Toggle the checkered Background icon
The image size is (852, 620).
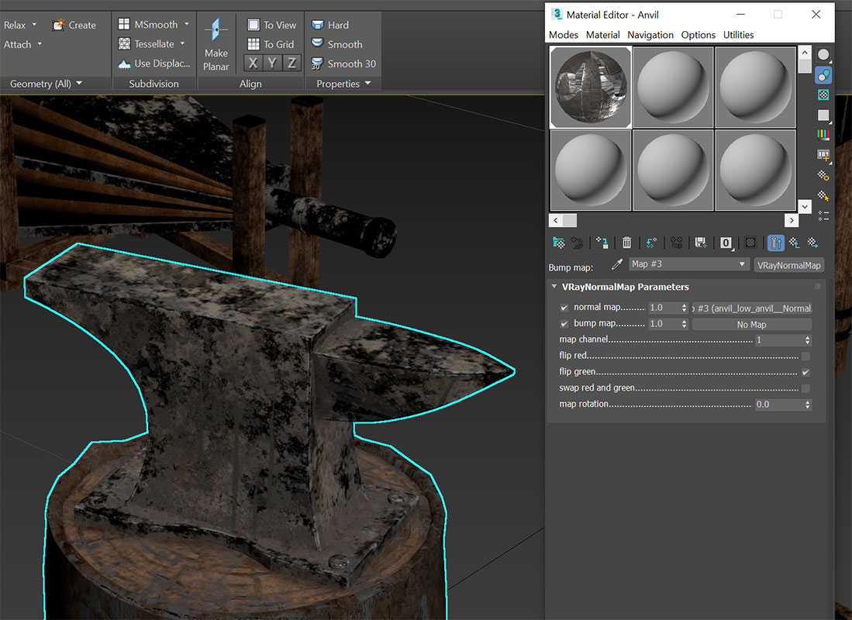coord(824,95)
